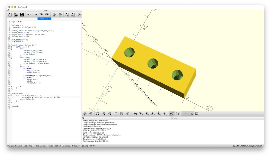Toggle the coordinate axes display
The width and height of the screenshot is (271, 157).
(x=185, y=113)
